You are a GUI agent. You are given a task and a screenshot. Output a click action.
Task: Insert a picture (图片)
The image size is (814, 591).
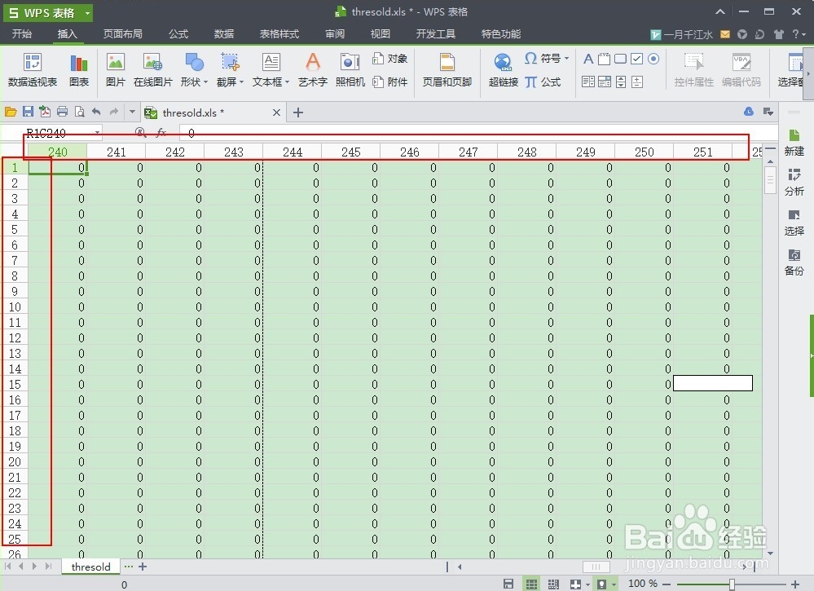(x=115, y=69)
